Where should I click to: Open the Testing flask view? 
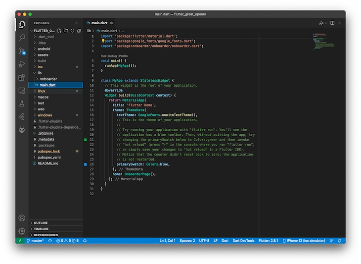22,104
